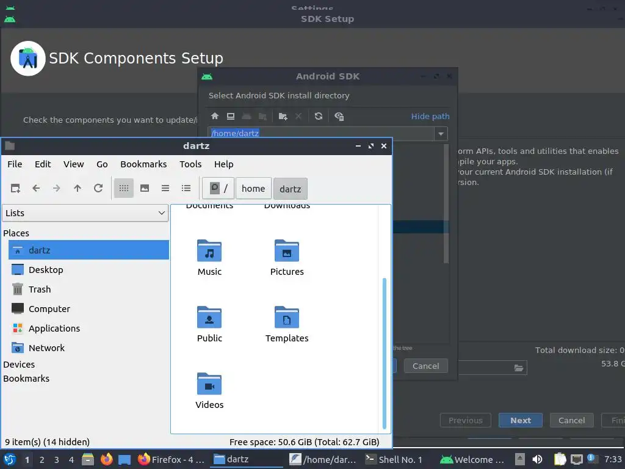The width and height of the screenshot is (625, 469).
Task: Launch file manager from taskbar quick launcher
Action: click(88, 459)
